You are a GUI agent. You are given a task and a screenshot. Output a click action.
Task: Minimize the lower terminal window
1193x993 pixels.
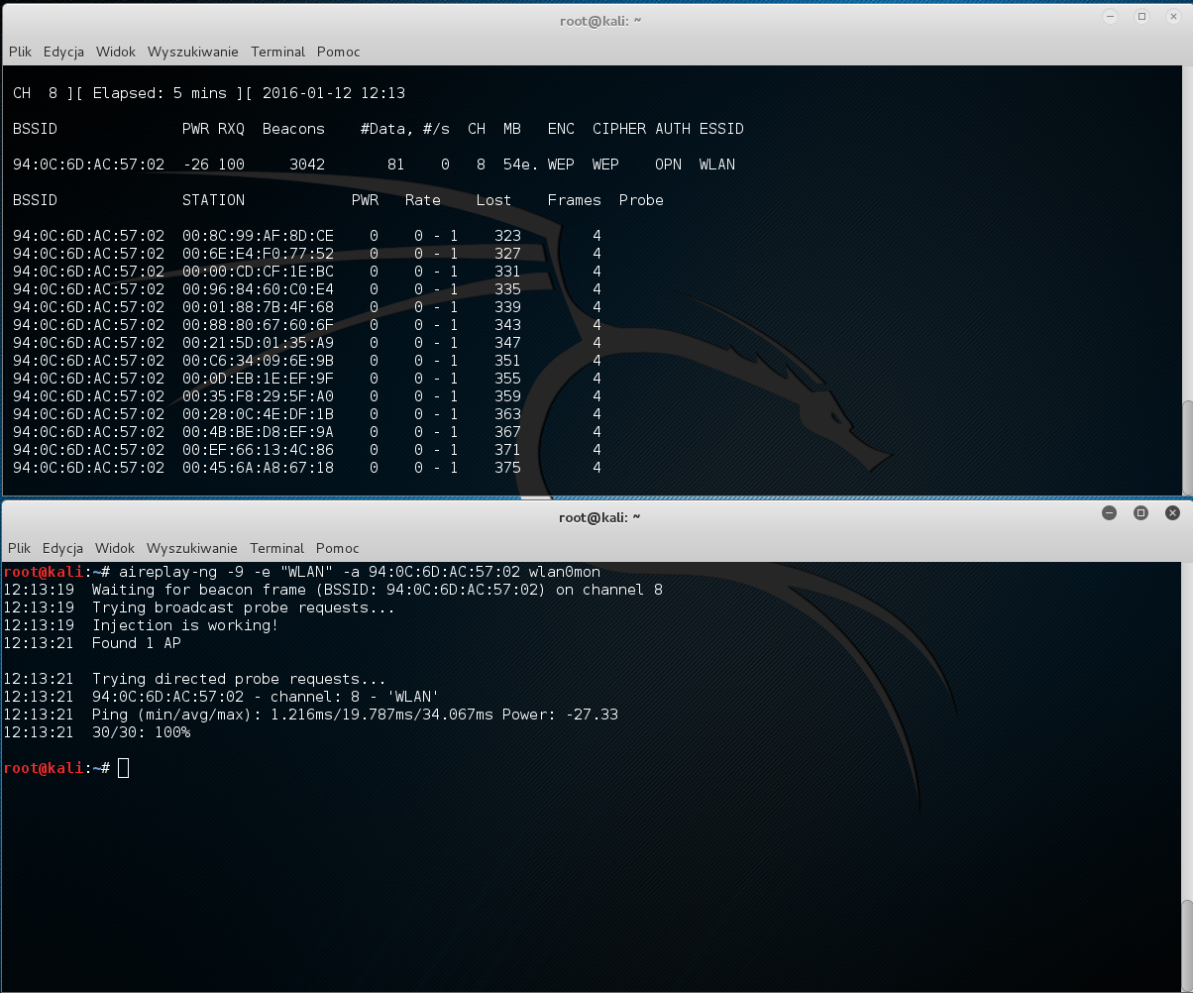[x=1110, y=512]
